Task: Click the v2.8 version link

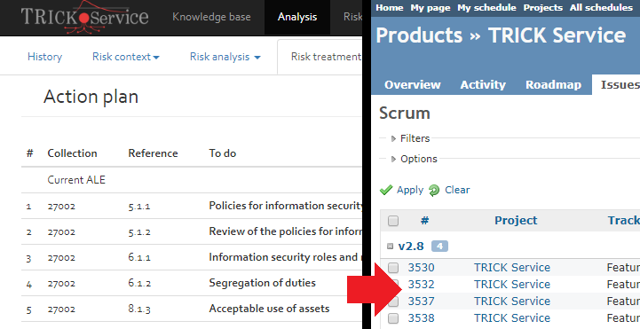Action: tap(411, 247)
